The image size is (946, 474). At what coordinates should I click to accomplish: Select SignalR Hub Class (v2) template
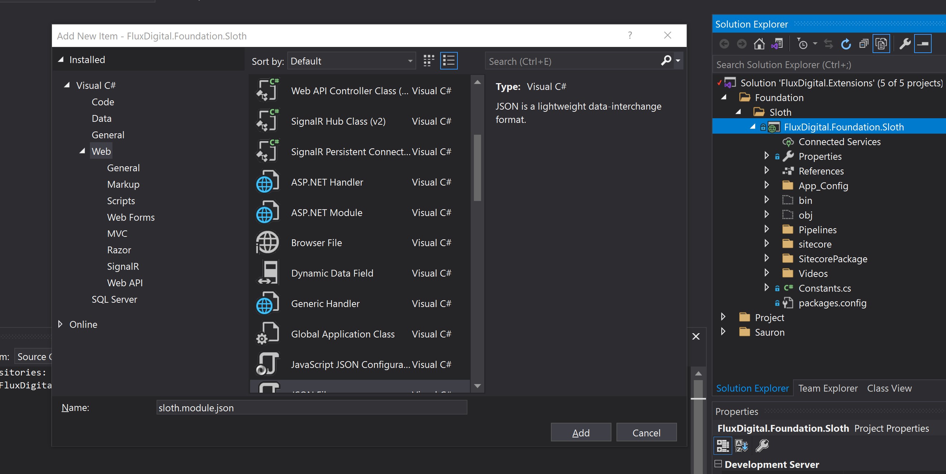click(x=360, y=121)
